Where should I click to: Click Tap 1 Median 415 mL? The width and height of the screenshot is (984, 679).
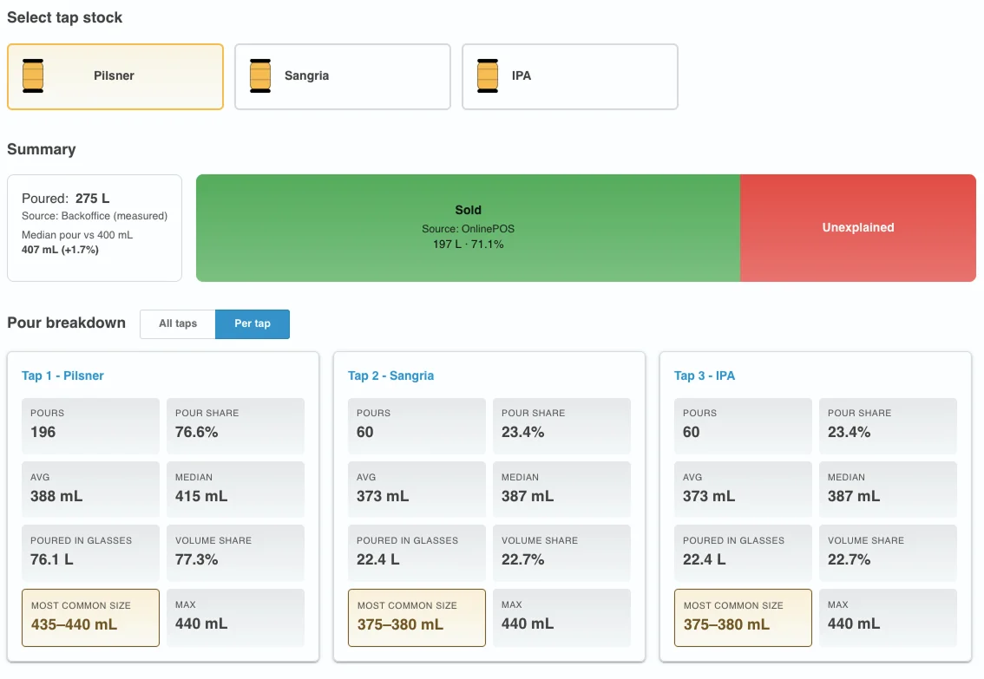[x=235, y=490]
